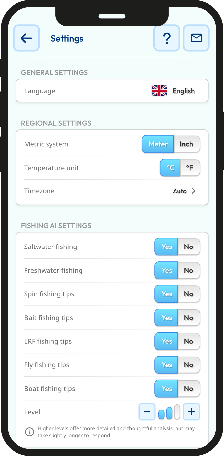
Task: Select Inch as the metric system
Action: 186,144
